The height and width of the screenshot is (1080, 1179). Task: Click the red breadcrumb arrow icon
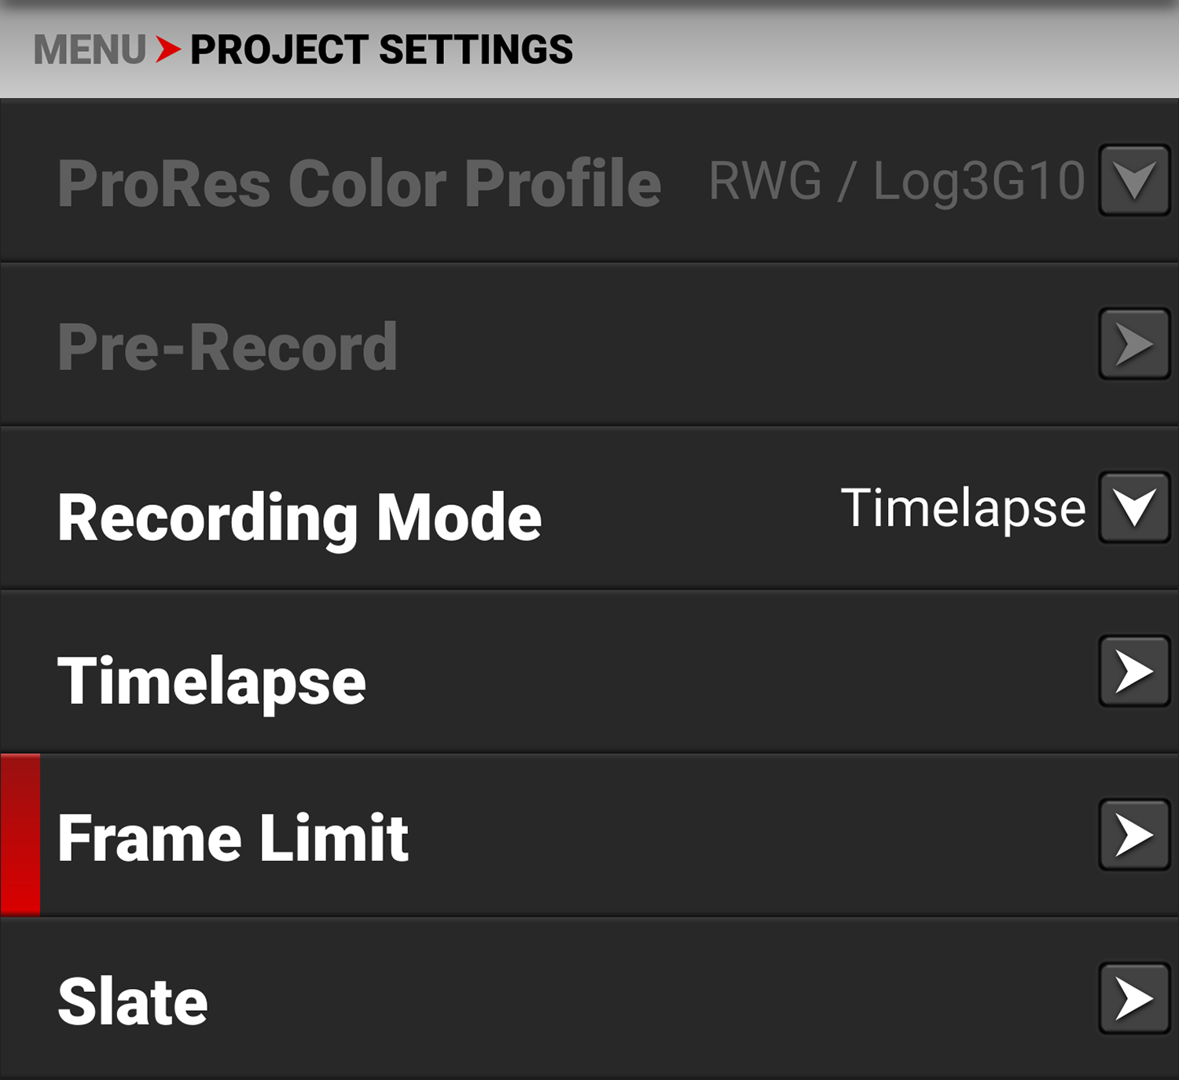pos(167,49)
